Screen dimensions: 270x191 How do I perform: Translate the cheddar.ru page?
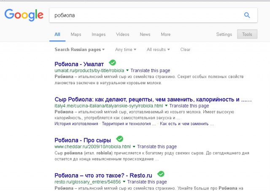pos(157,147)
